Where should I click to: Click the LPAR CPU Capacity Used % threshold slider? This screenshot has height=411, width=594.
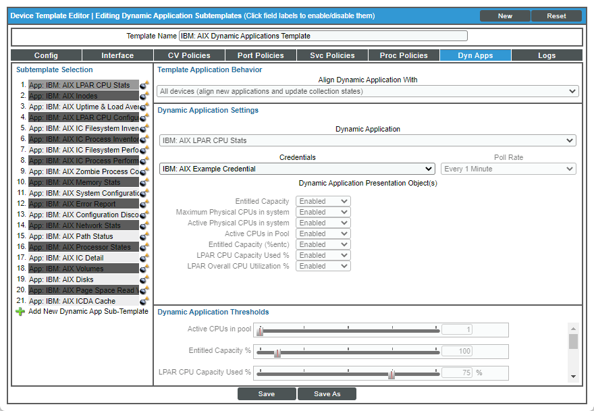click(348, 374)
